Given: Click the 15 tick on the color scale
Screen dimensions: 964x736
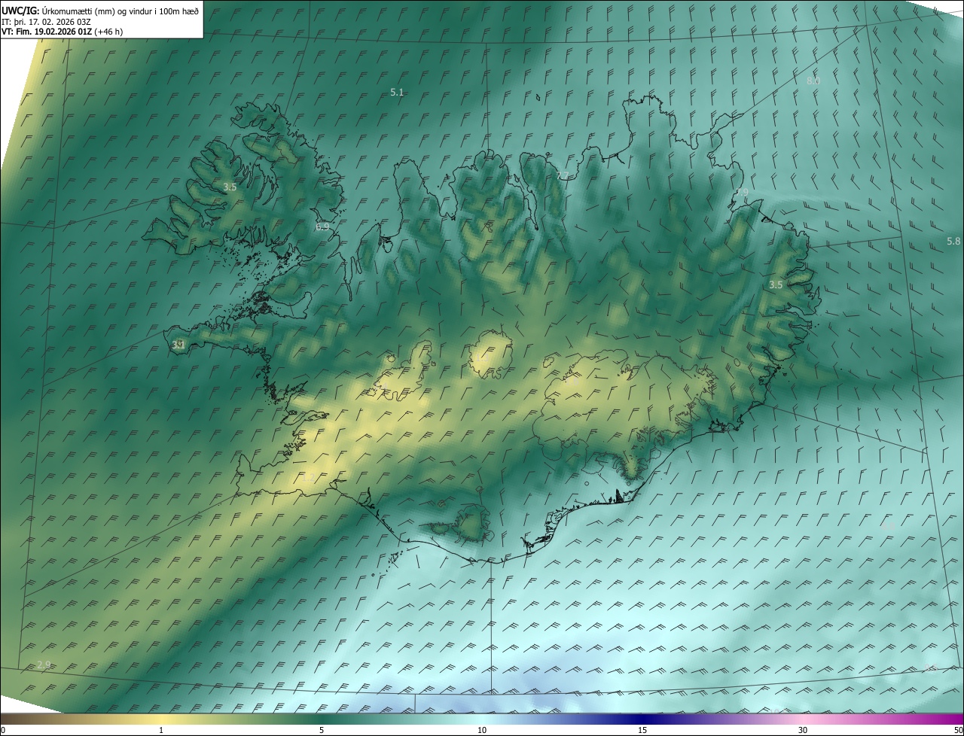Looking at the screenshot, I should (x=642, y=730).
